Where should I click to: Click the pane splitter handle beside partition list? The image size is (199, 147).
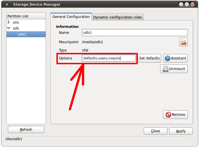click(48, 73)
